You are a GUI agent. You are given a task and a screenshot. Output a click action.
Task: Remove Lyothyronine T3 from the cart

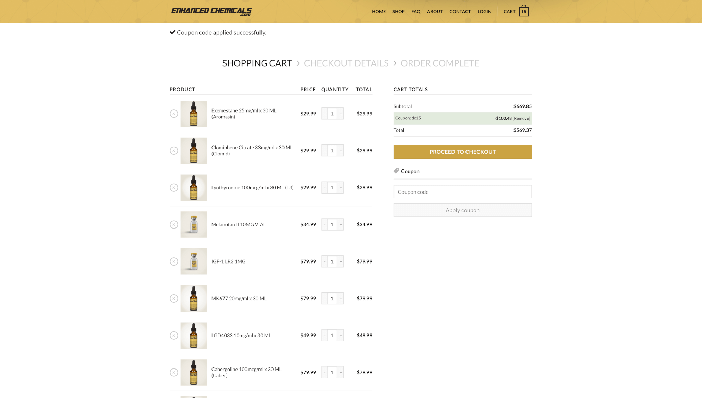174,188
